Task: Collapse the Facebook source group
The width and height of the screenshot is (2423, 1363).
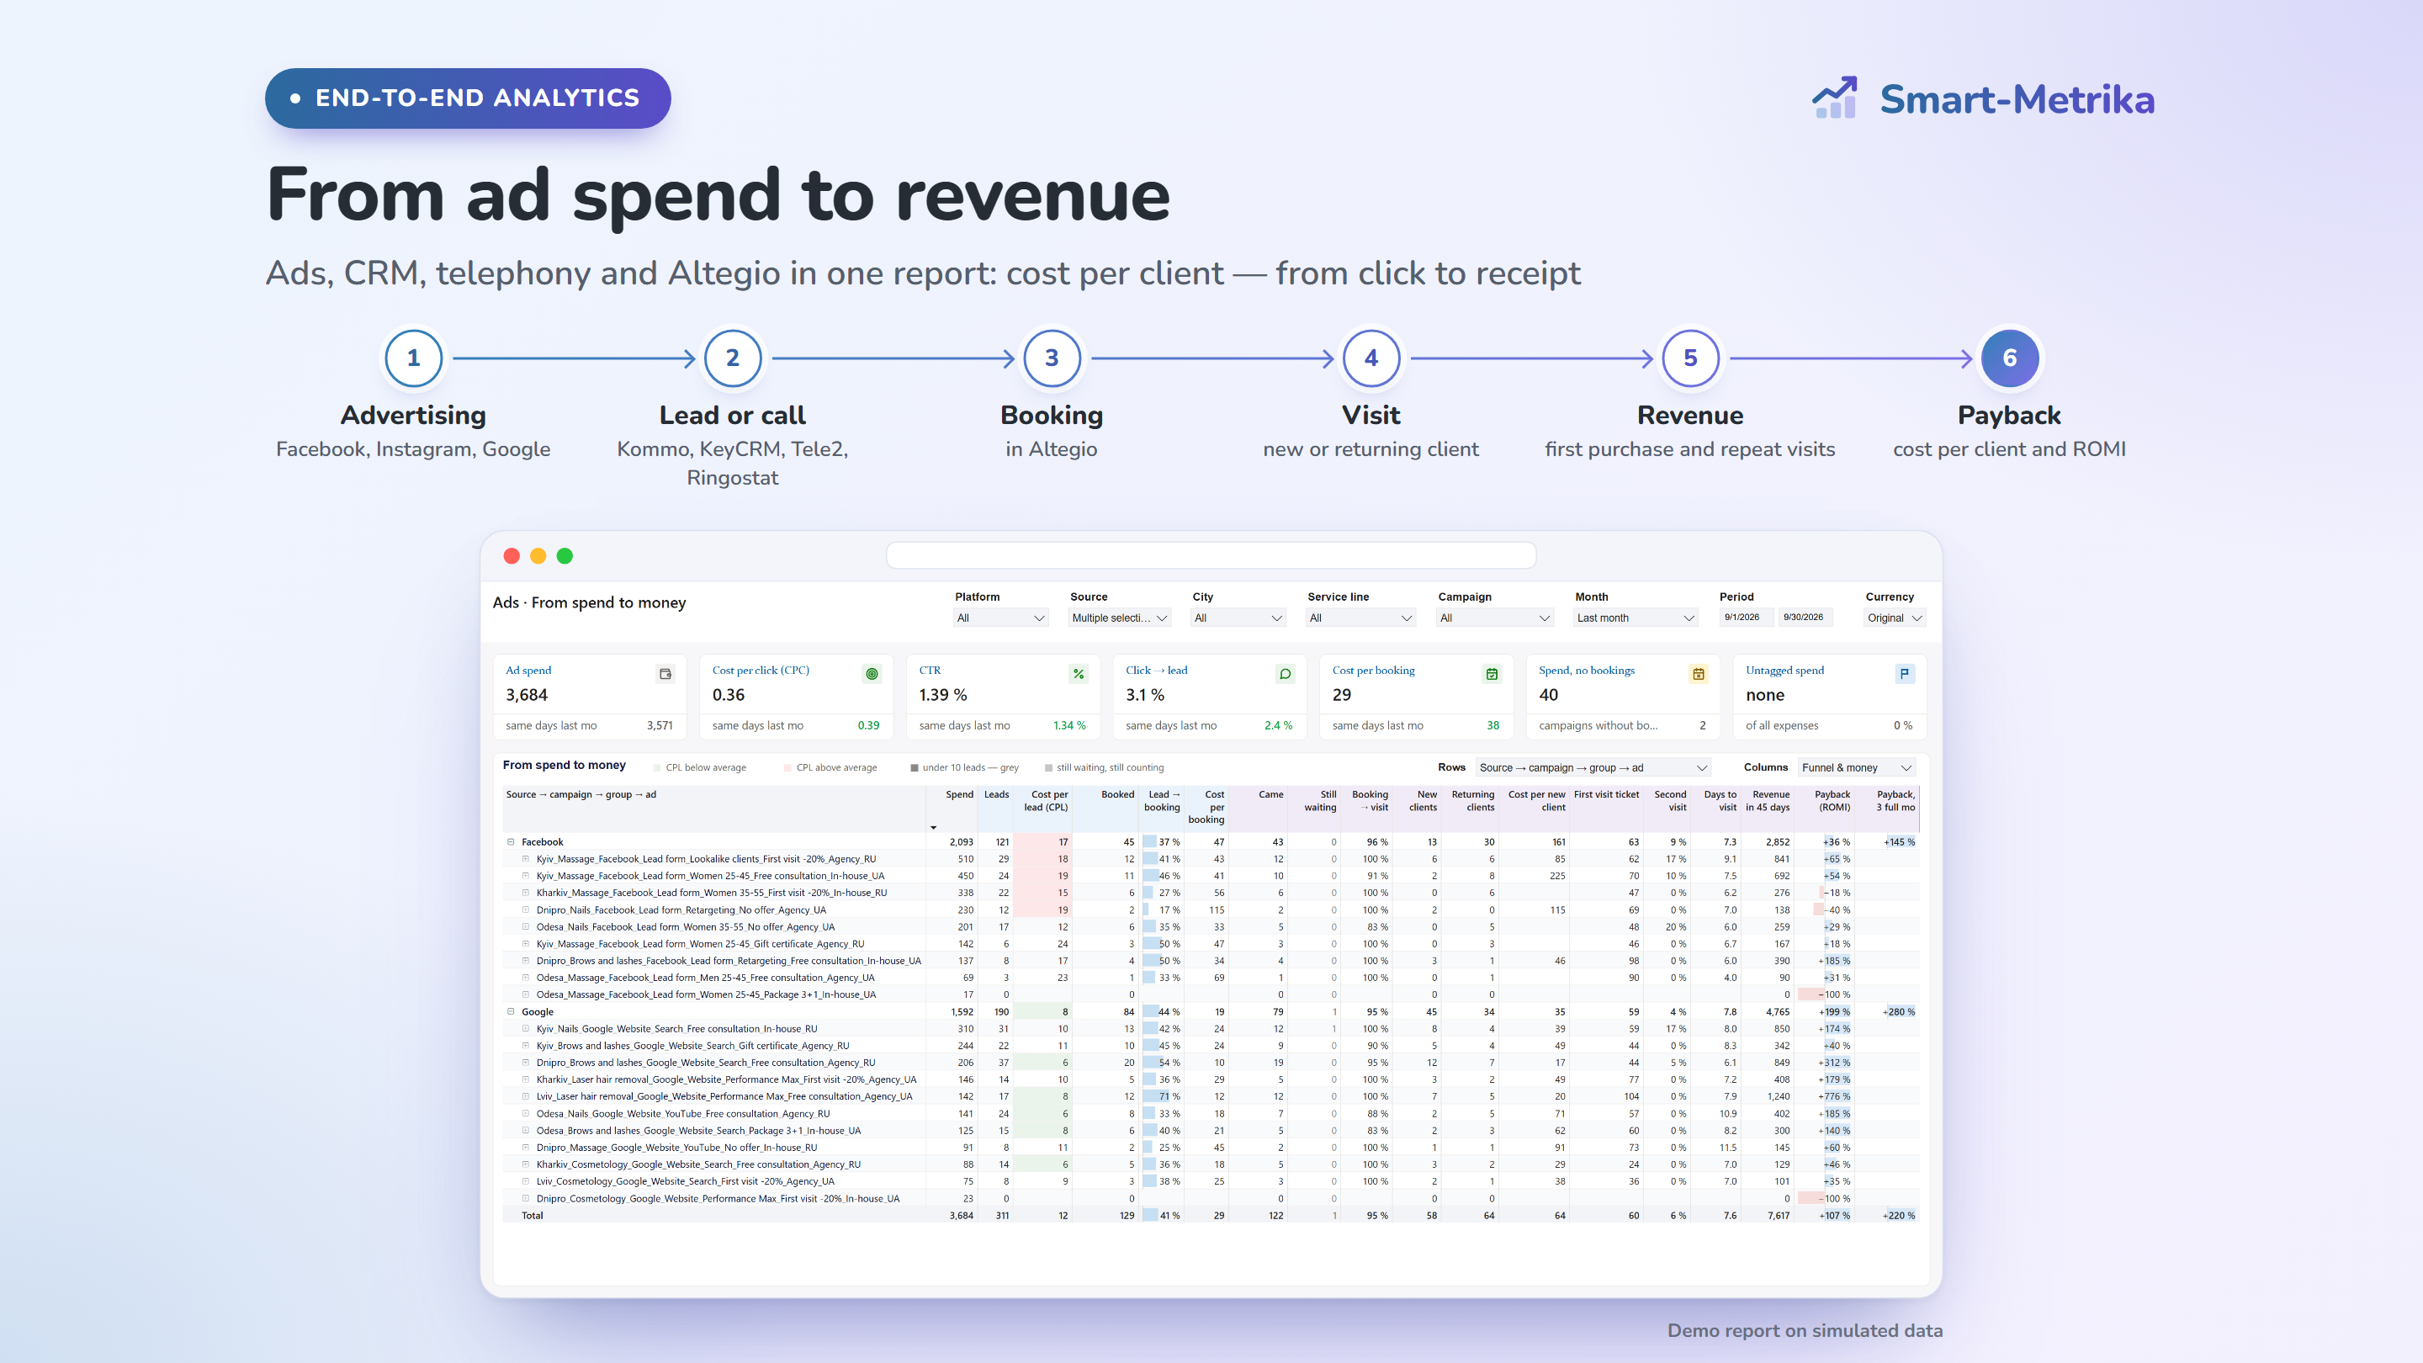Action: pyautogui.click(x=511, y=842)
